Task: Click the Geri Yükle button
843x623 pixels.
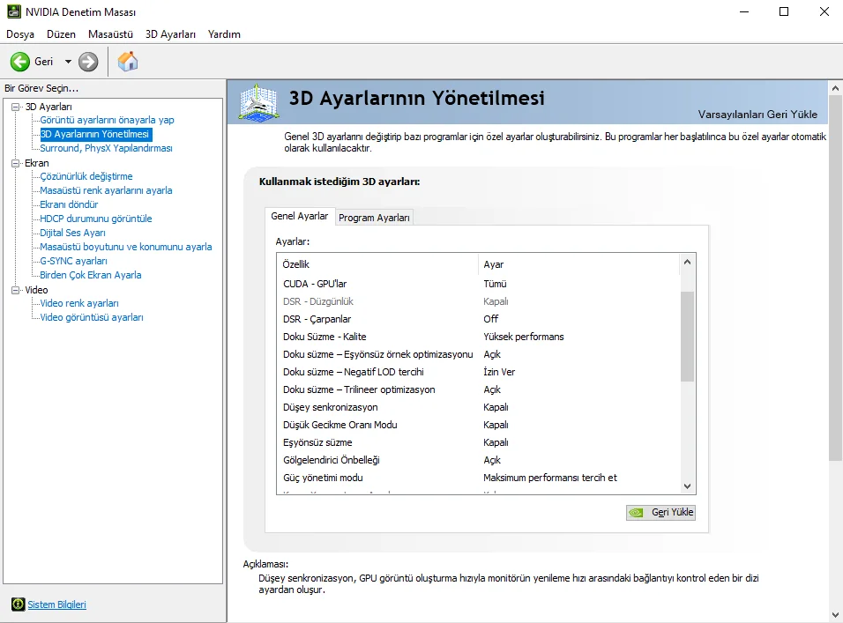Action: click(660, 512)
